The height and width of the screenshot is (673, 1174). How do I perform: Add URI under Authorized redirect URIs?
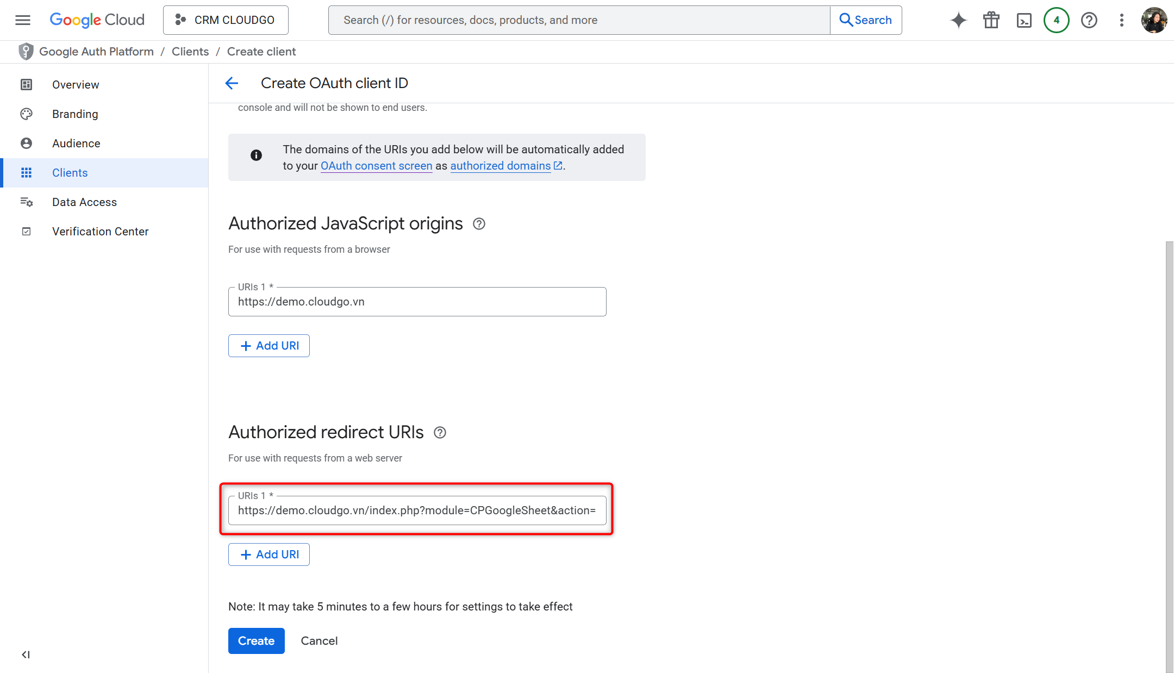[x=268, y=554]
